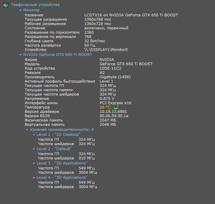
Task: Collapse the NVIDIA GeForce GTX 650 Ti BOOST arrow
Action: 20,55
